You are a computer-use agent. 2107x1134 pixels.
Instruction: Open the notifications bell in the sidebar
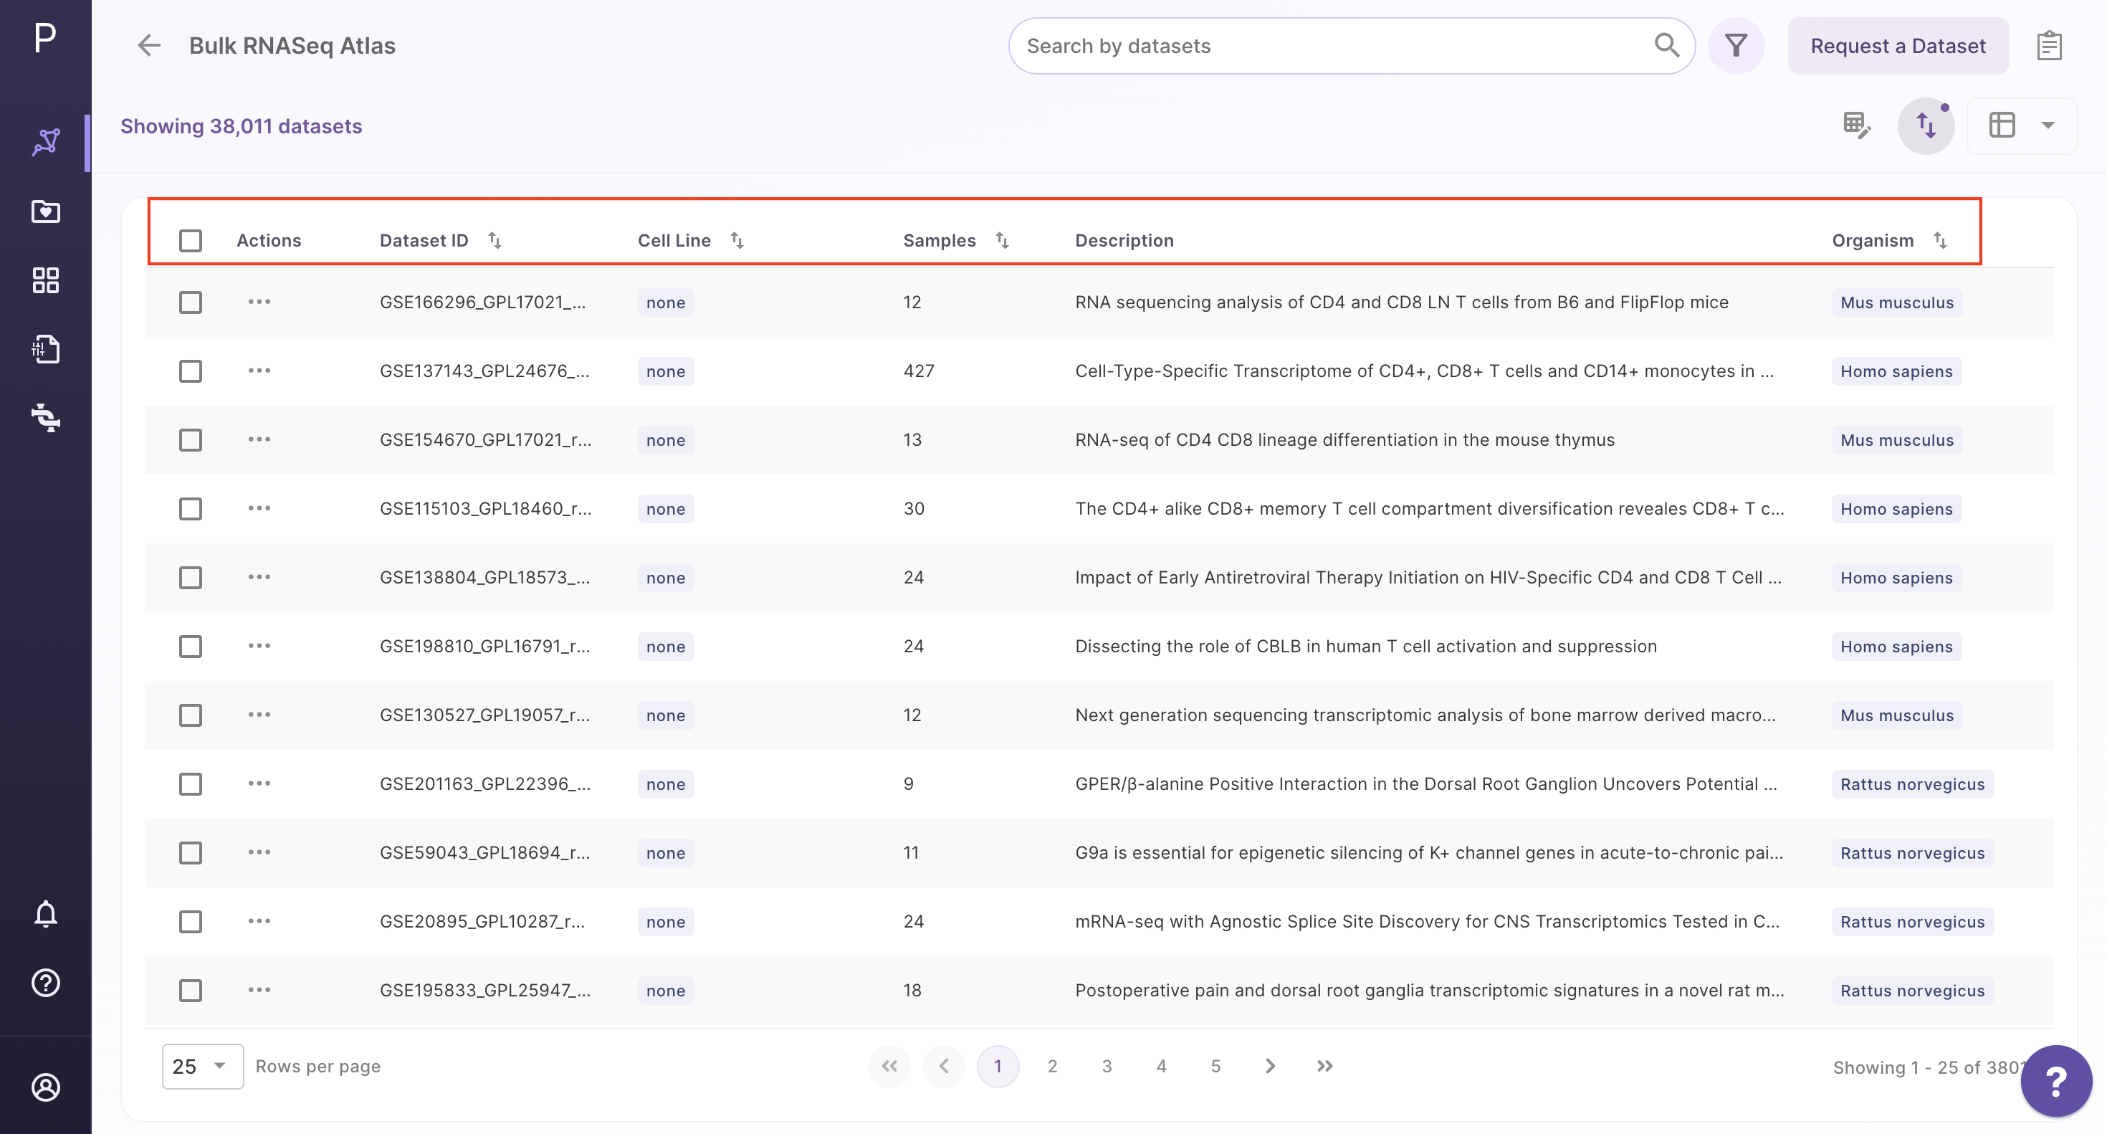pos(46,913)
